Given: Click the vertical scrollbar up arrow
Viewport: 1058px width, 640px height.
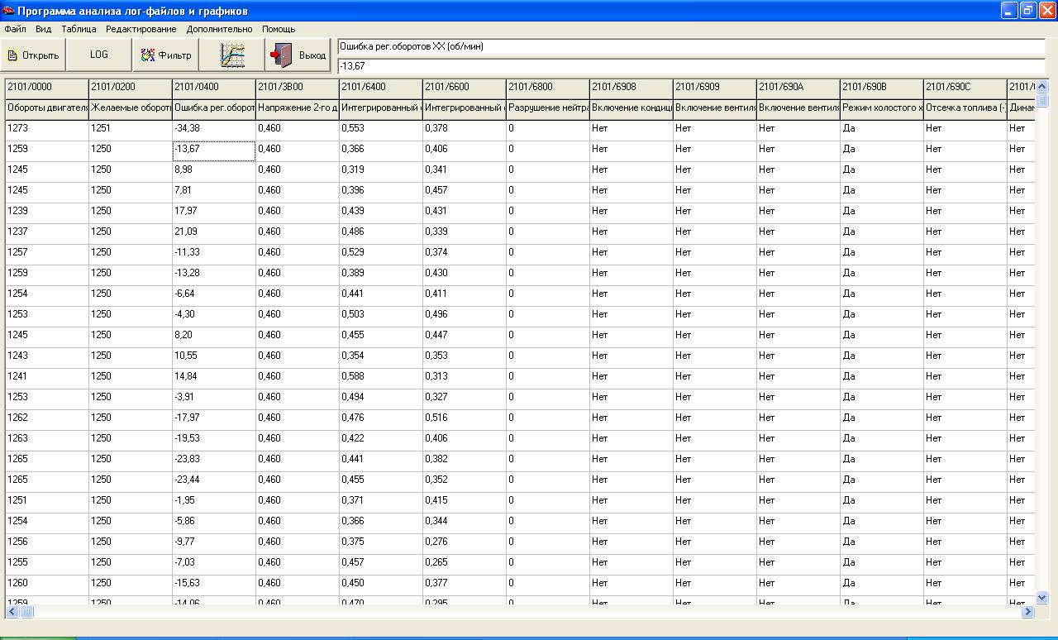Looking at the screenshot, I should pyautogui.click(x=1041, y=86).
